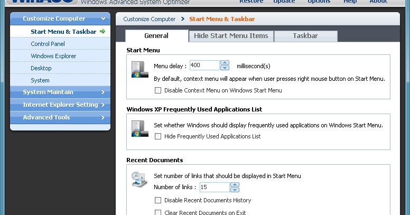The height and width of the screenshot is (215, 410).
Task: Select Desktop in sidebar
Action: [x=60, y=68]
